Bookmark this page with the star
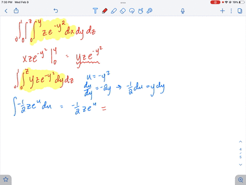 (6, 179)
